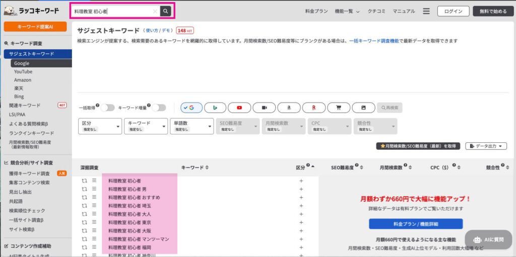516x257 pixels.
Task: Open the データ出力 dropdown
Action: point(486,146)
